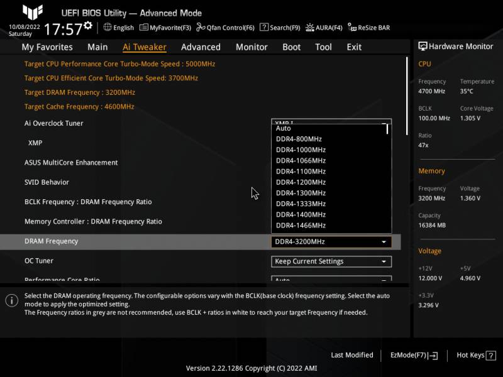
Task: Click the DRAM Frequency label
Action: pos(52,241)
